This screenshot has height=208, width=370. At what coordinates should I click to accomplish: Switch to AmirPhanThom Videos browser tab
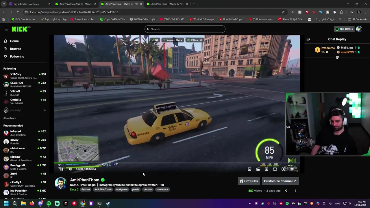click(x=75, y=4)
